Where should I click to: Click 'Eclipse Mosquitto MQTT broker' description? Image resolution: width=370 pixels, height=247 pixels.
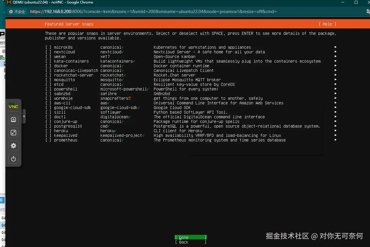pyautogui.click(x=187, y=80)
